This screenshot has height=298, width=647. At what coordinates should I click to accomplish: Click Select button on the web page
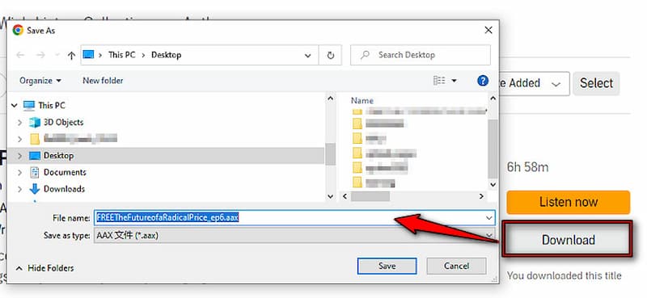(x=596, y=83)
